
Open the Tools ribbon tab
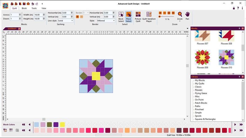[34, 8]
